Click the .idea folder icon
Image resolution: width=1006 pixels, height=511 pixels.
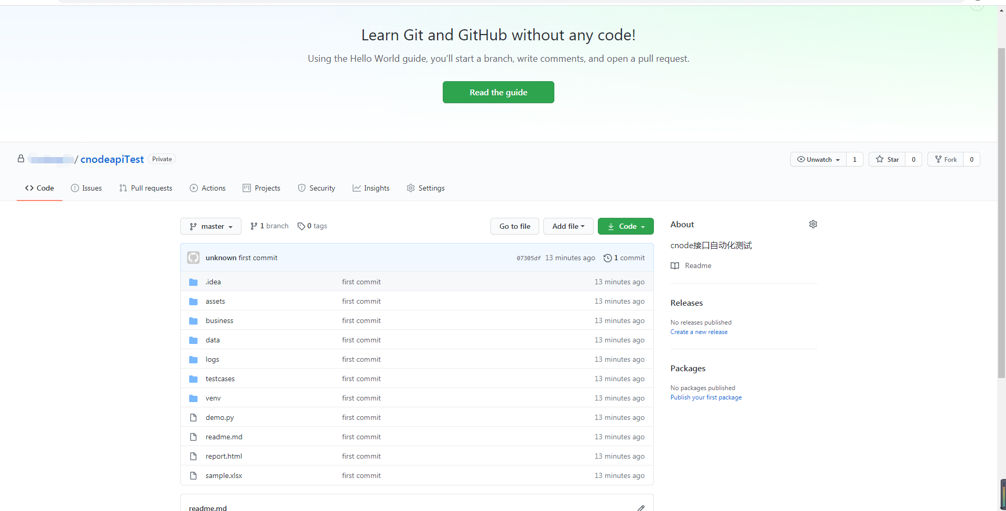coord(193,282)
